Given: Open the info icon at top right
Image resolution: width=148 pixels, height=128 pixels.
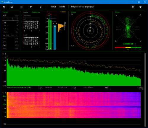Looking at the screenshot, I should pos(140,7).
